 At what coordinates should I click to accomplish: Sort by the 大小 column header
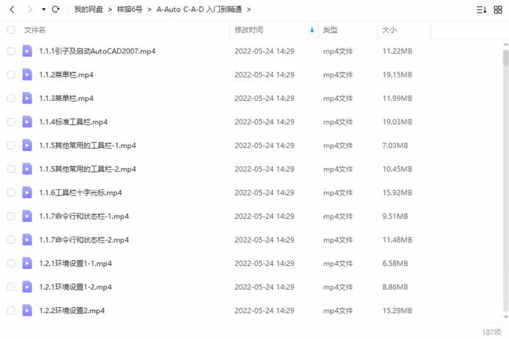tap(389, 30)
